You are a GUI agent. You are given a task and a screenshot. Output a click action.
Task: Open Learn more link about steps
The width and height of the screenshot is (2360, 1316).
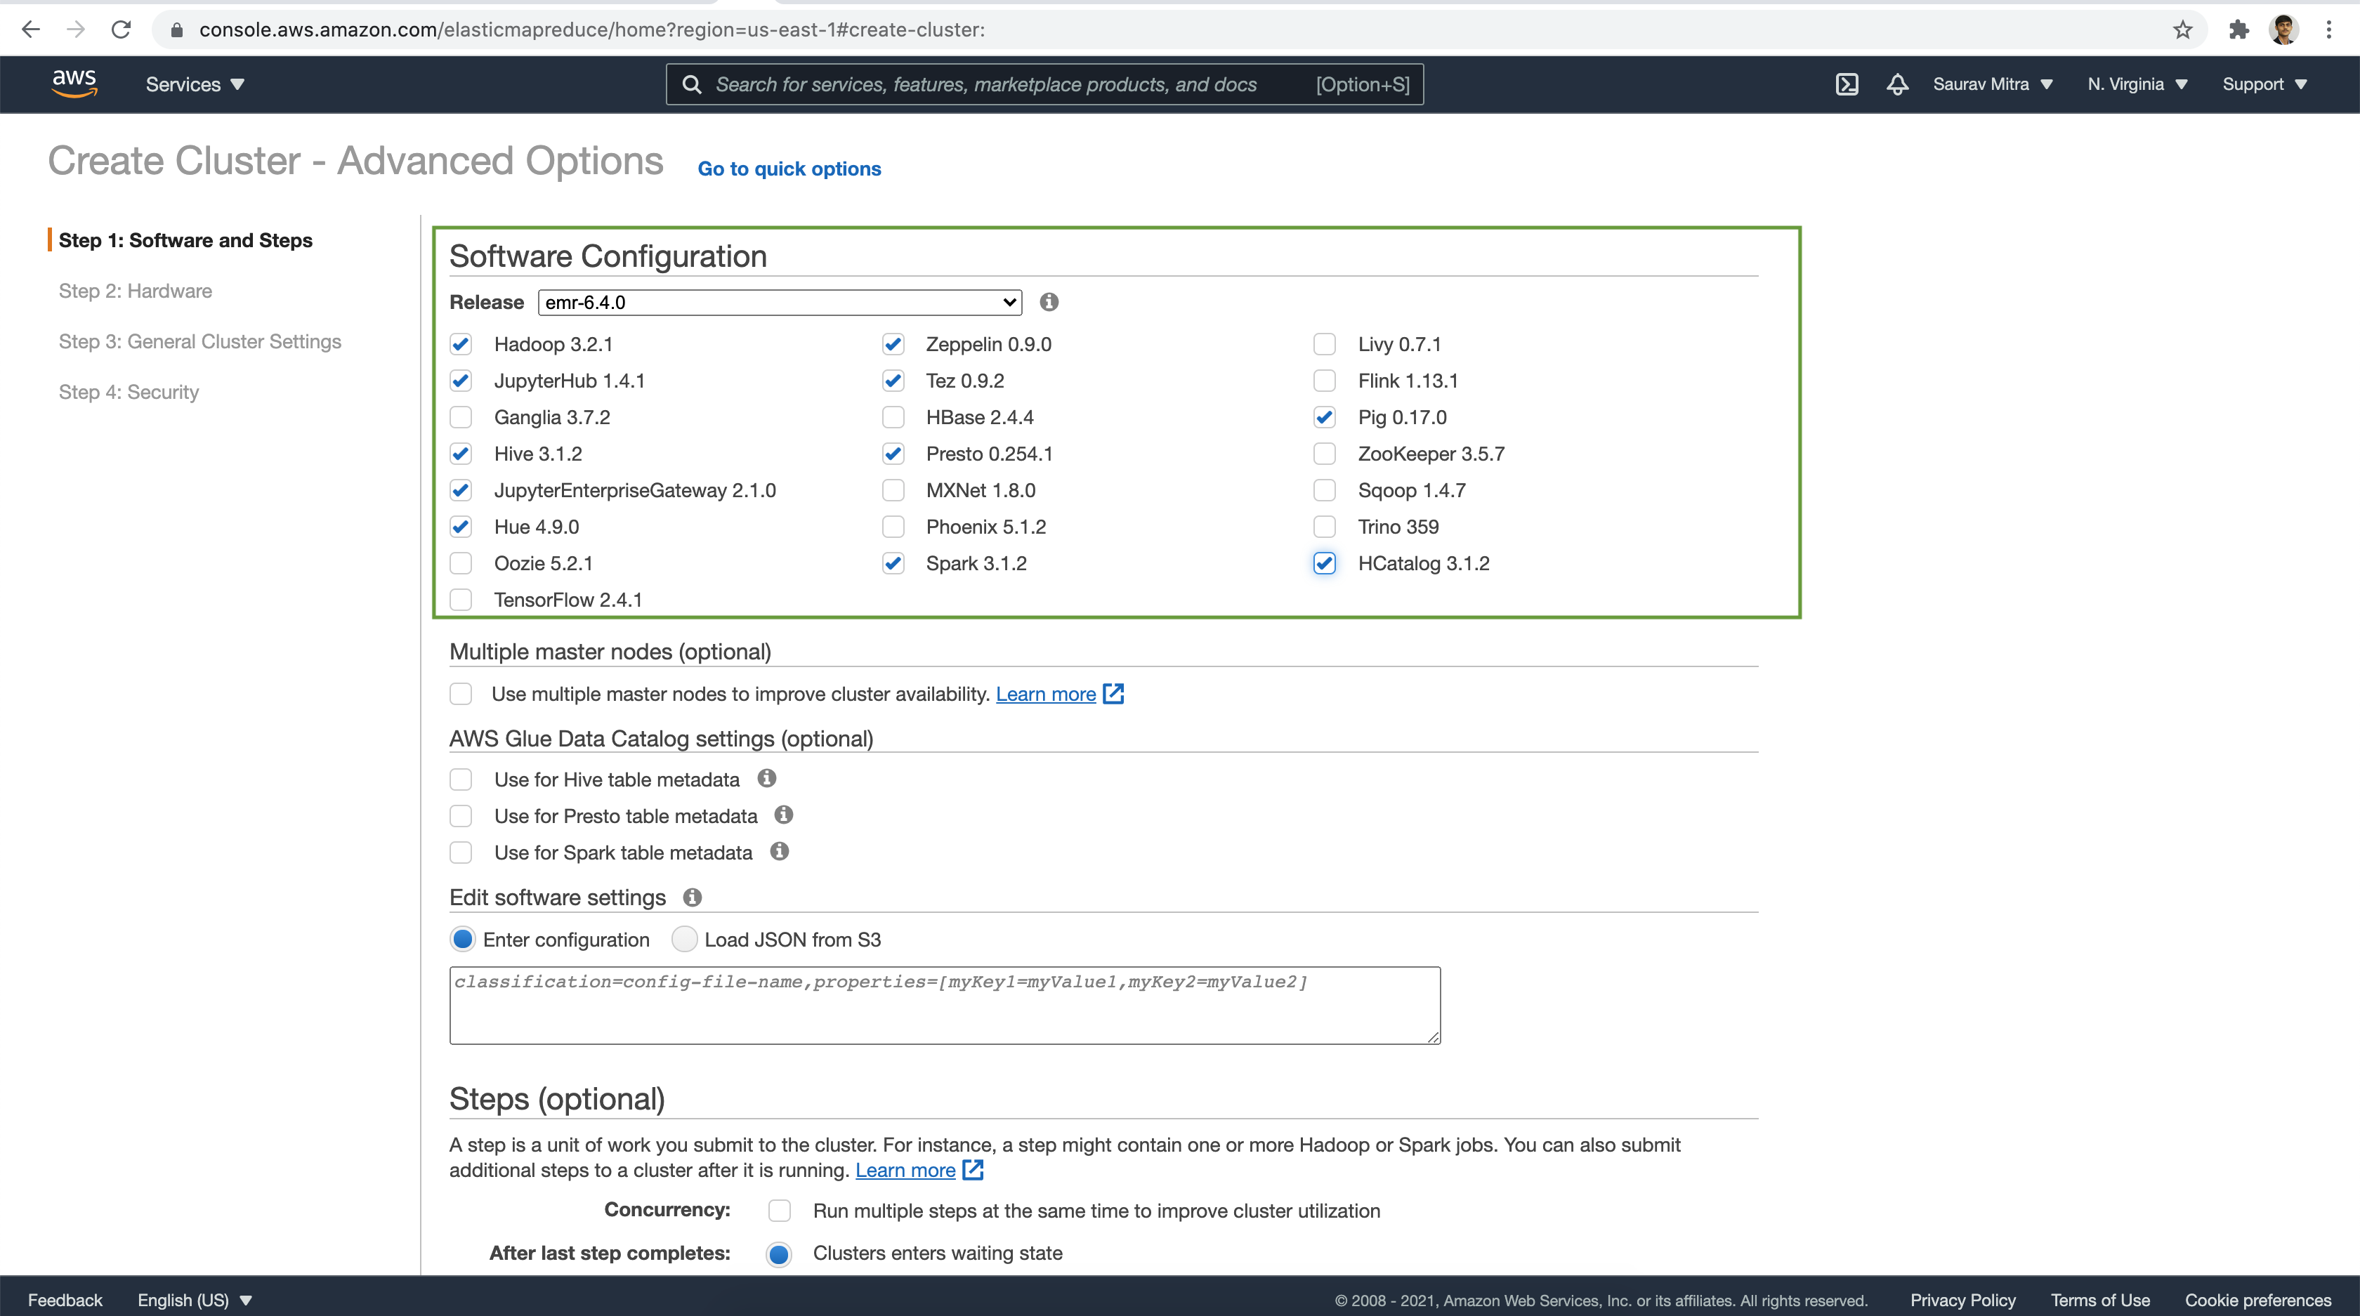tap(905, 1171)
